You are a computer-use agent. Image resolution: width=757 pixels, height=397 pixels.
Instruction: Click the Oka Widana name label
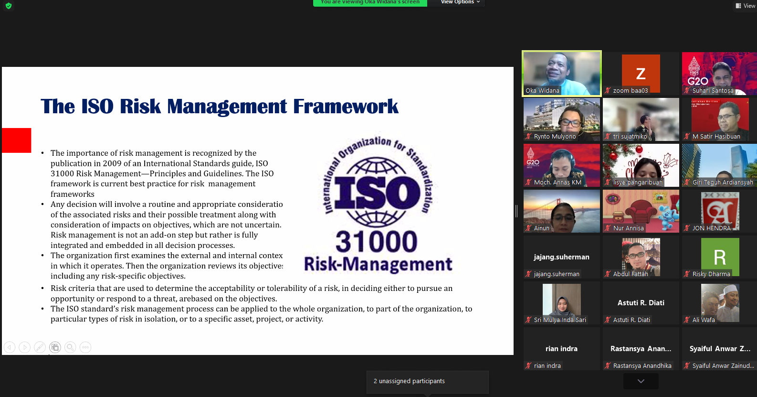tap(542, 90)
